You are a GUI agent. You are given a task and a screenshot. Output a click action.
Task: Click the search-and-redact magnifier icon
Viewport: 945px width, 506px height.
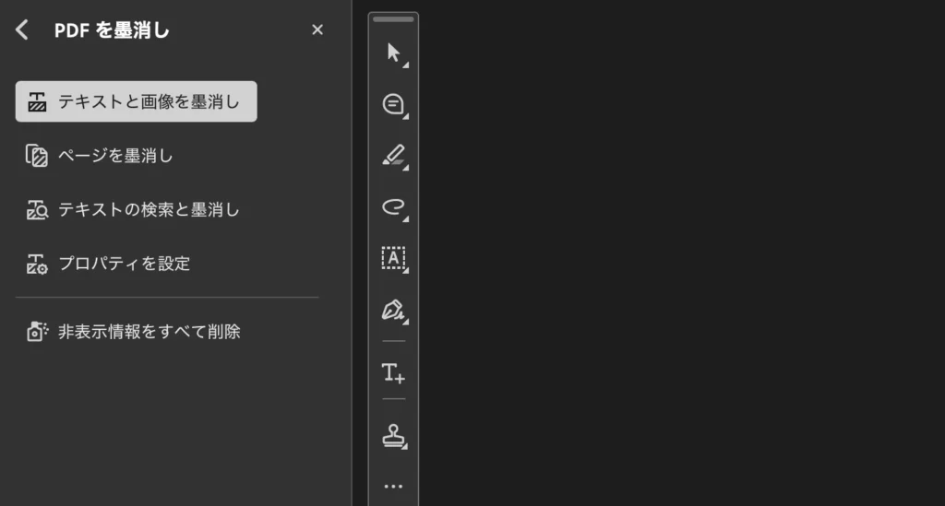[37, 209]
